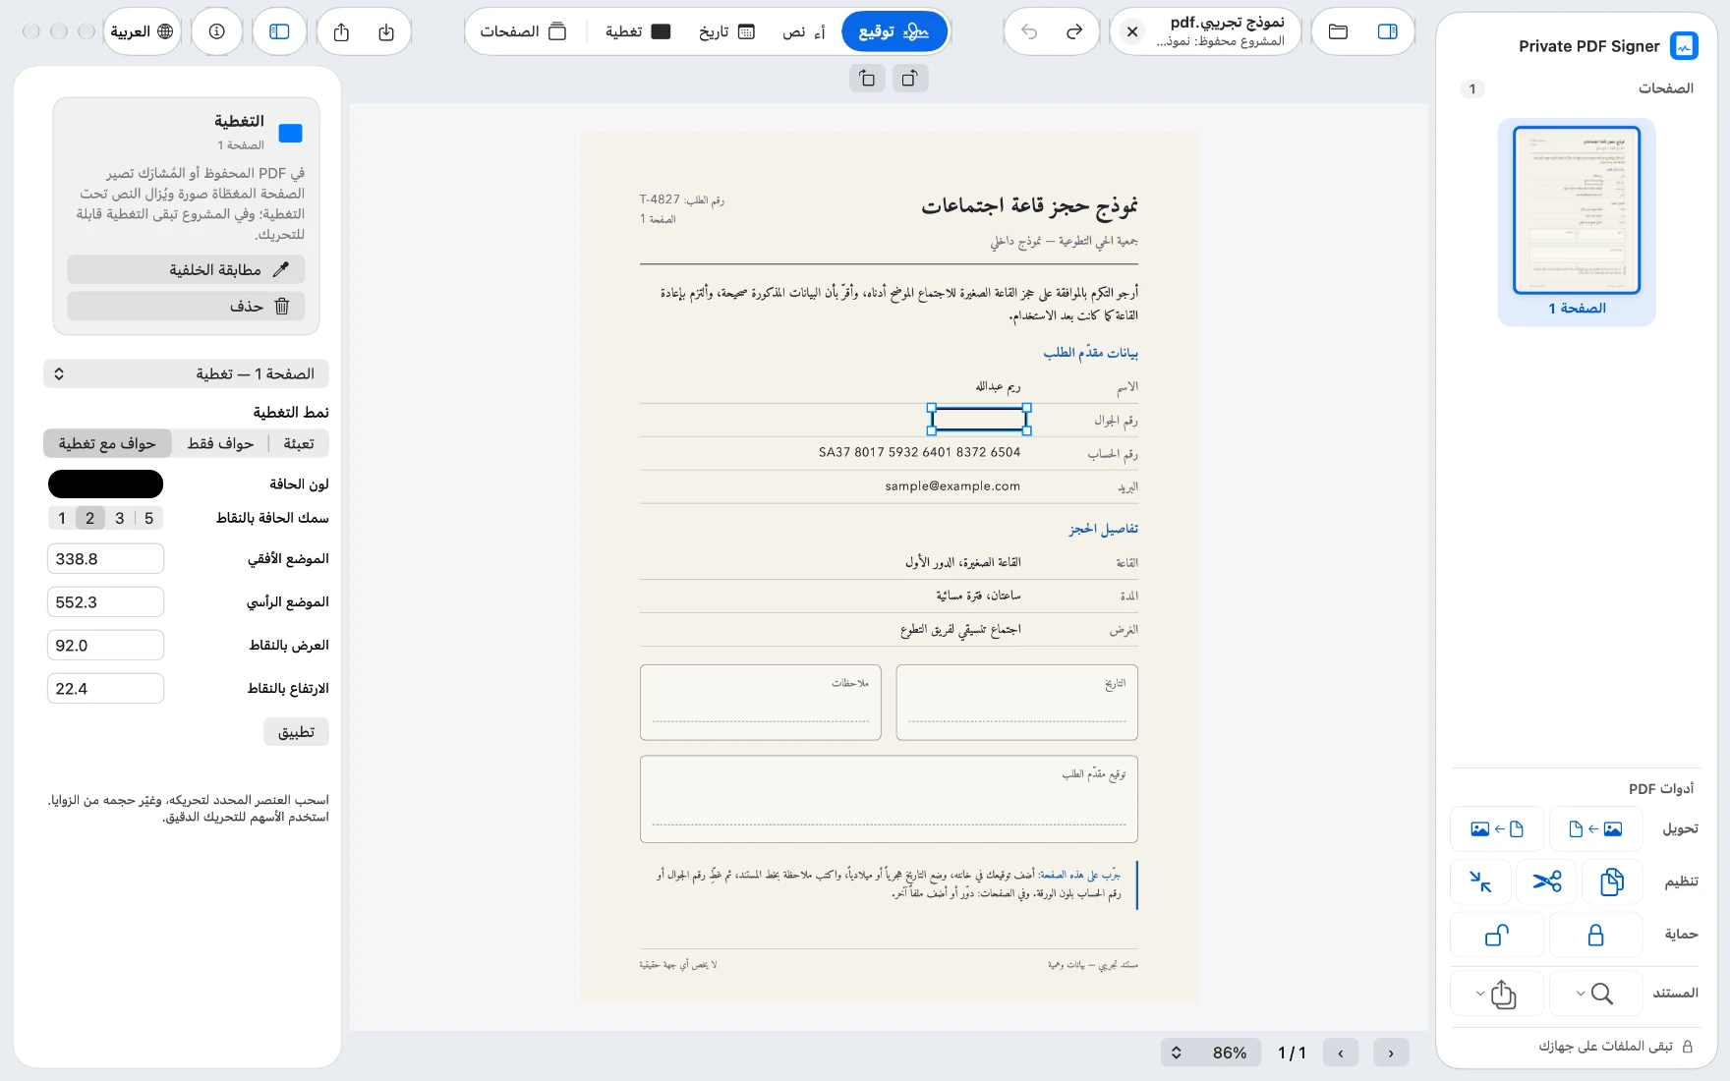Open the 86% zoom level stepper
Viewport: 1730px width, 1081px height.
[x=1212, y=1053]
